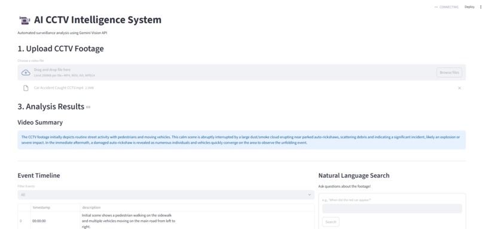
Task: Open the three-dot main menu icon
Action: (x=480, y=7)
